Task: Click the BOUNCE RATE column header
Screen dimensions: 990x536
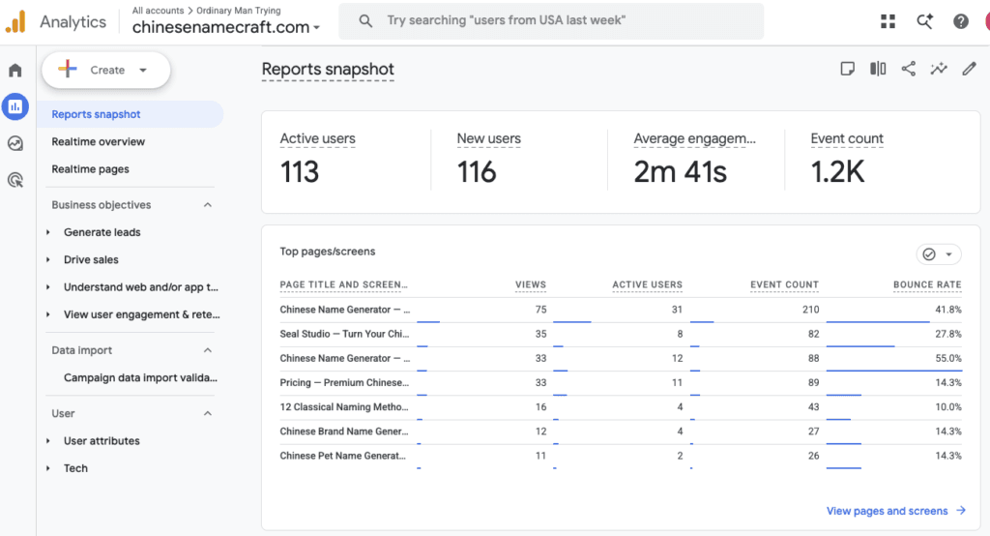Action: tap(927, 285)
